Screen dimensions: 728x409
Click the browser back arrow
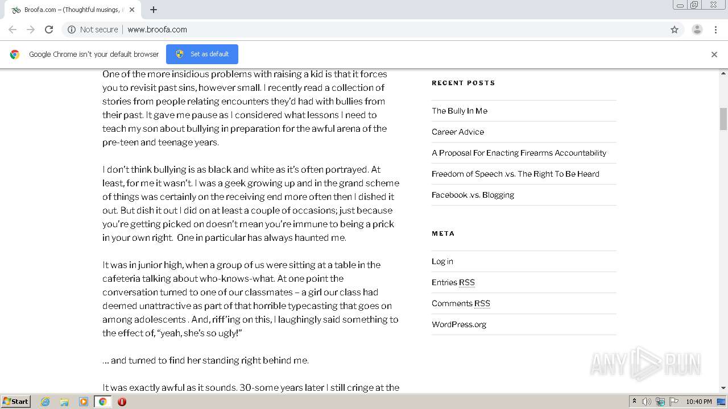pyautogui.click(x=13, y=30)
